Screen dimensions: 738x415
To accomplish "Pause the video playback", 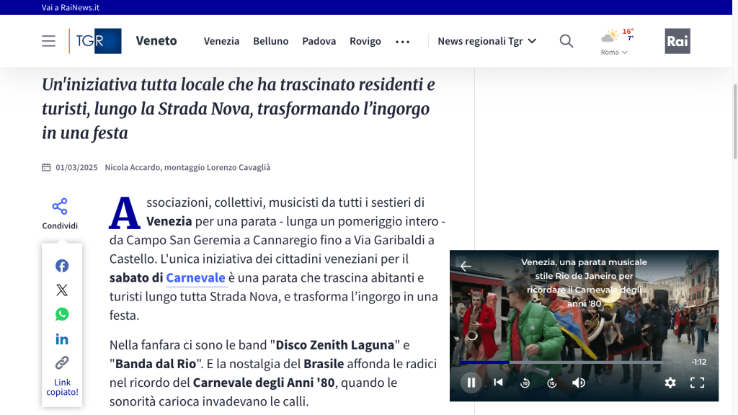I will point(471,383).
